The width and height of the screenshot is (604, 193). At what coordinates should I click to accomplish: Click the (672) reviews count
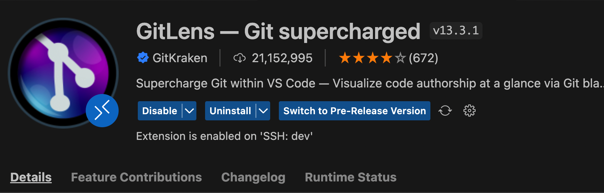click(x=423, y=58)
